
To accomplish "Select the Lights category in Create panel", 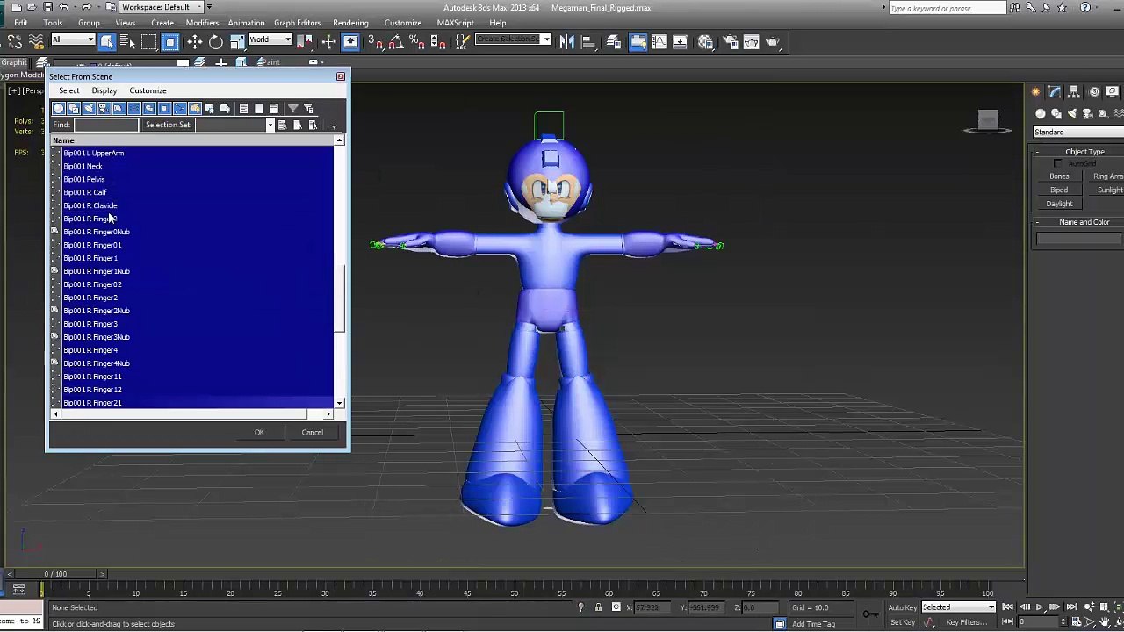I will [x=1071, y=113].
